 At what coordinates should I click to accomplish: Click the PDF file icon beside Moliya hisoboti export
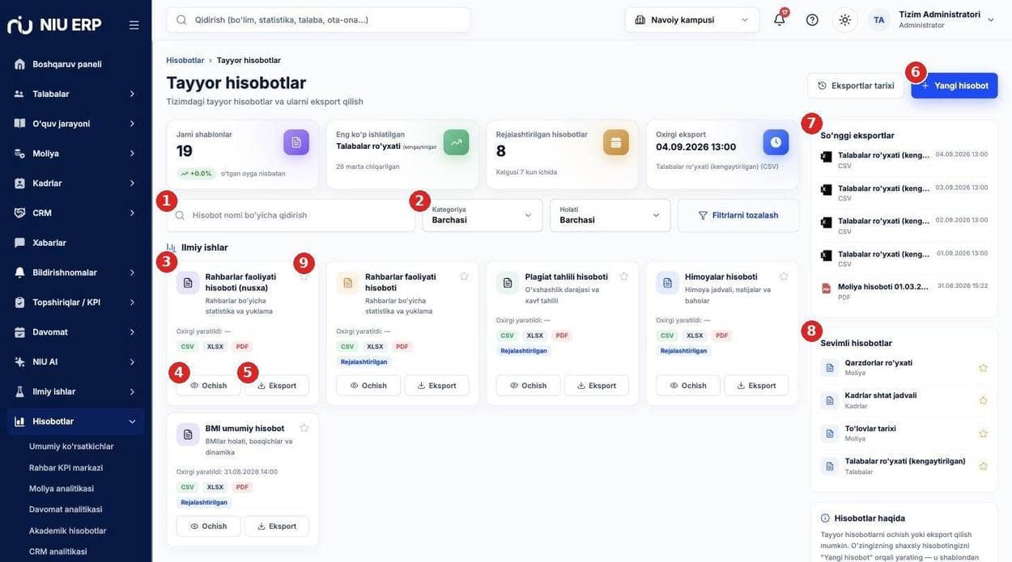[x=826, y=289]
